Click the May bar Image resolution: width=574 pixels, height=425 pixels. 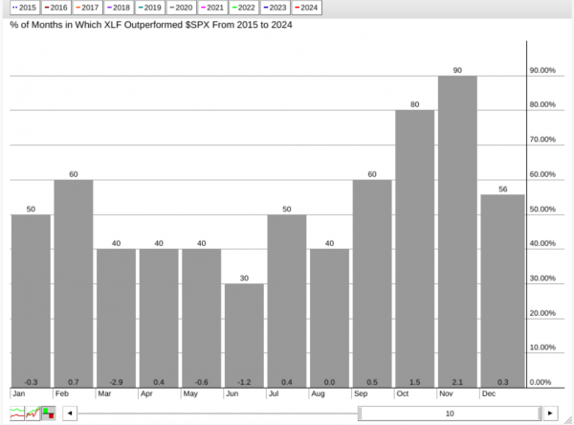(201, 319)
